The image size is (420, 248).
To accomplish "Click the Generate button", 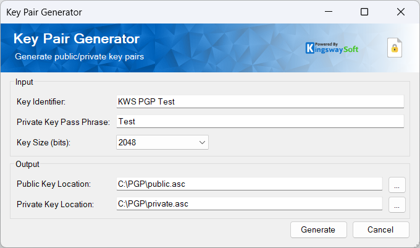I will 319,230.
